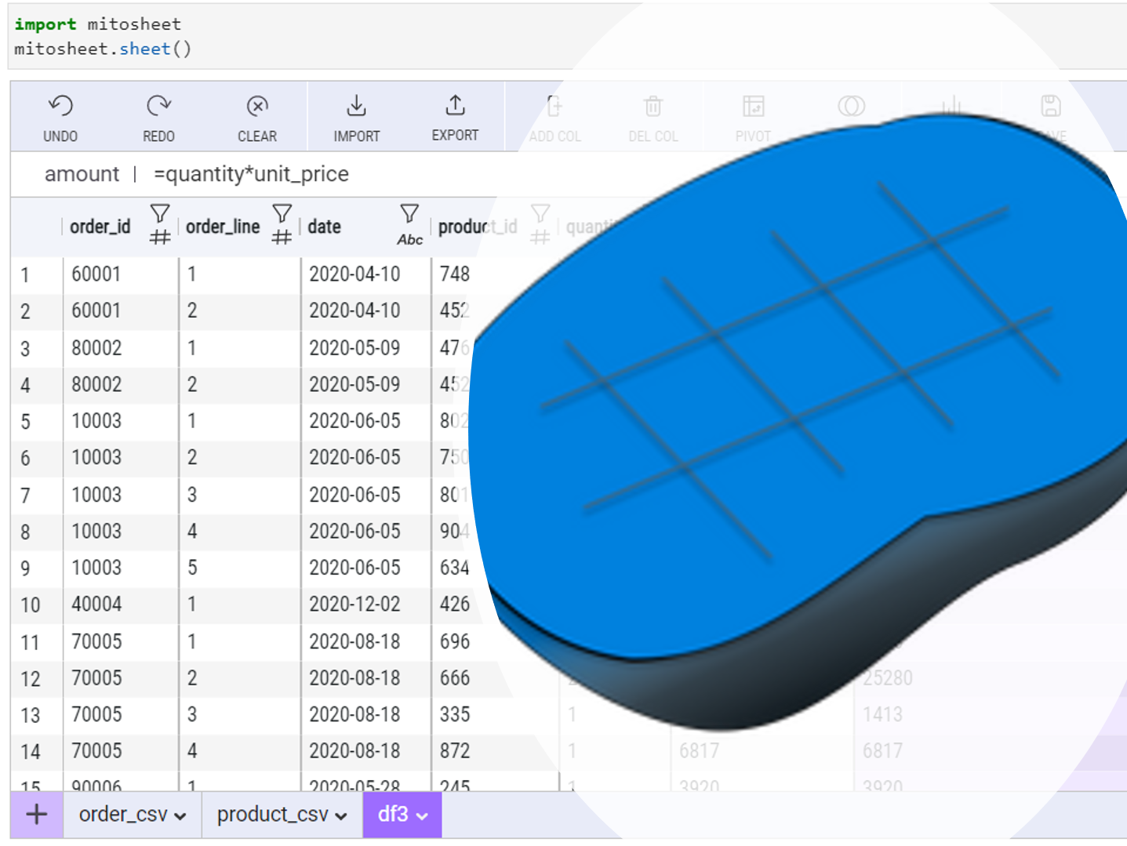Select the product_id column header
Viewport: 1127px width, 846px height.
tap(477, 227)
